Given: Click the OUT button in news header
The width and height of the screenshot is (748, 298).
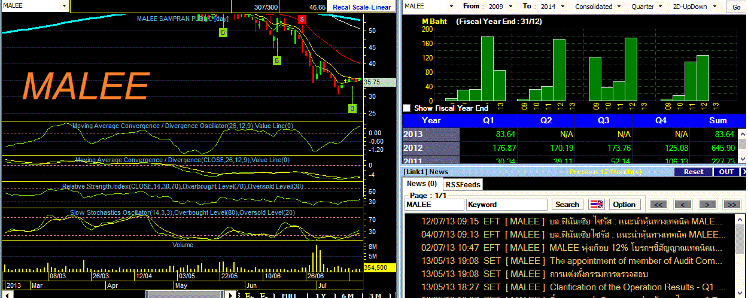Looking at the screenshot, I should click(726, 172).
